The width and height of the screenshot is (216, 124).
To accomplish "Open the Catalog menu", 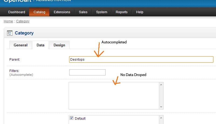I will [x=39, y=12].
